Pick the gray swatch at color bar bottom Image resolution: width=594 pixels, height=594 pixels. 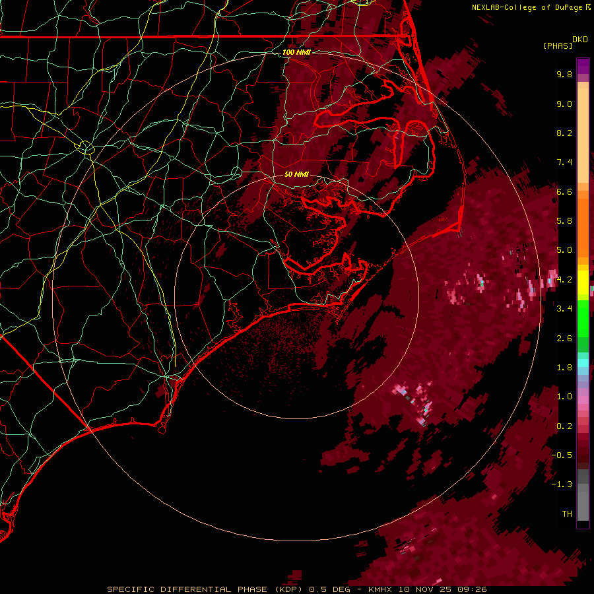click(x=583, y=504)
